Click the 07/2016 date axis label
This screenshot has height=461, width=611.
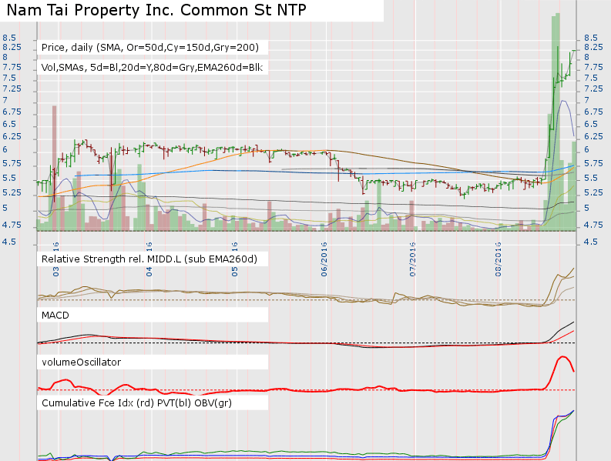(x=413, y=259)
